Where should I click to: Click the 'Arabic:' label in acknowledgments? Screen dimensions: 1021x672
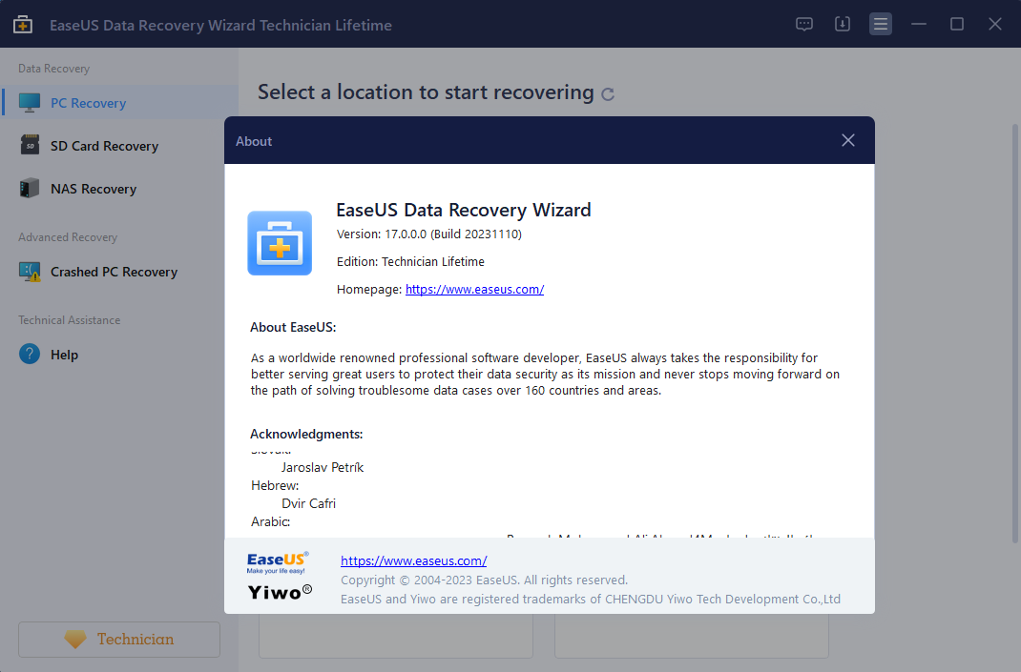270,521
